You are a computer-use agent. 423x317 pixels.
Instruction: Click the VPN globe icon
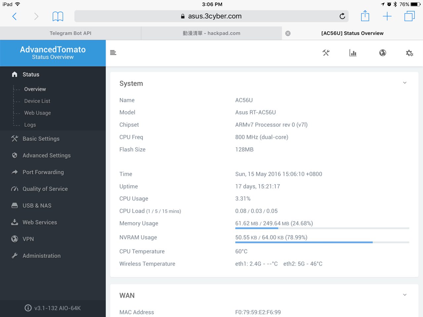point(15,239)
